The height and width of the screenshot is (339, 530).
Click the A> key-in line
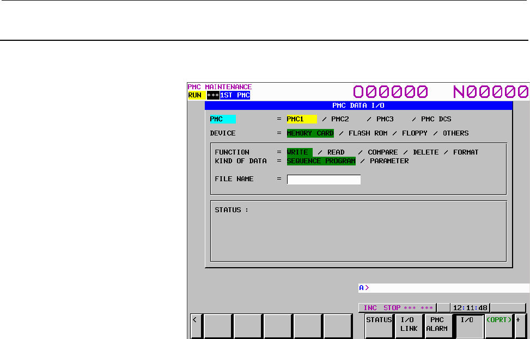click(443, 288)
